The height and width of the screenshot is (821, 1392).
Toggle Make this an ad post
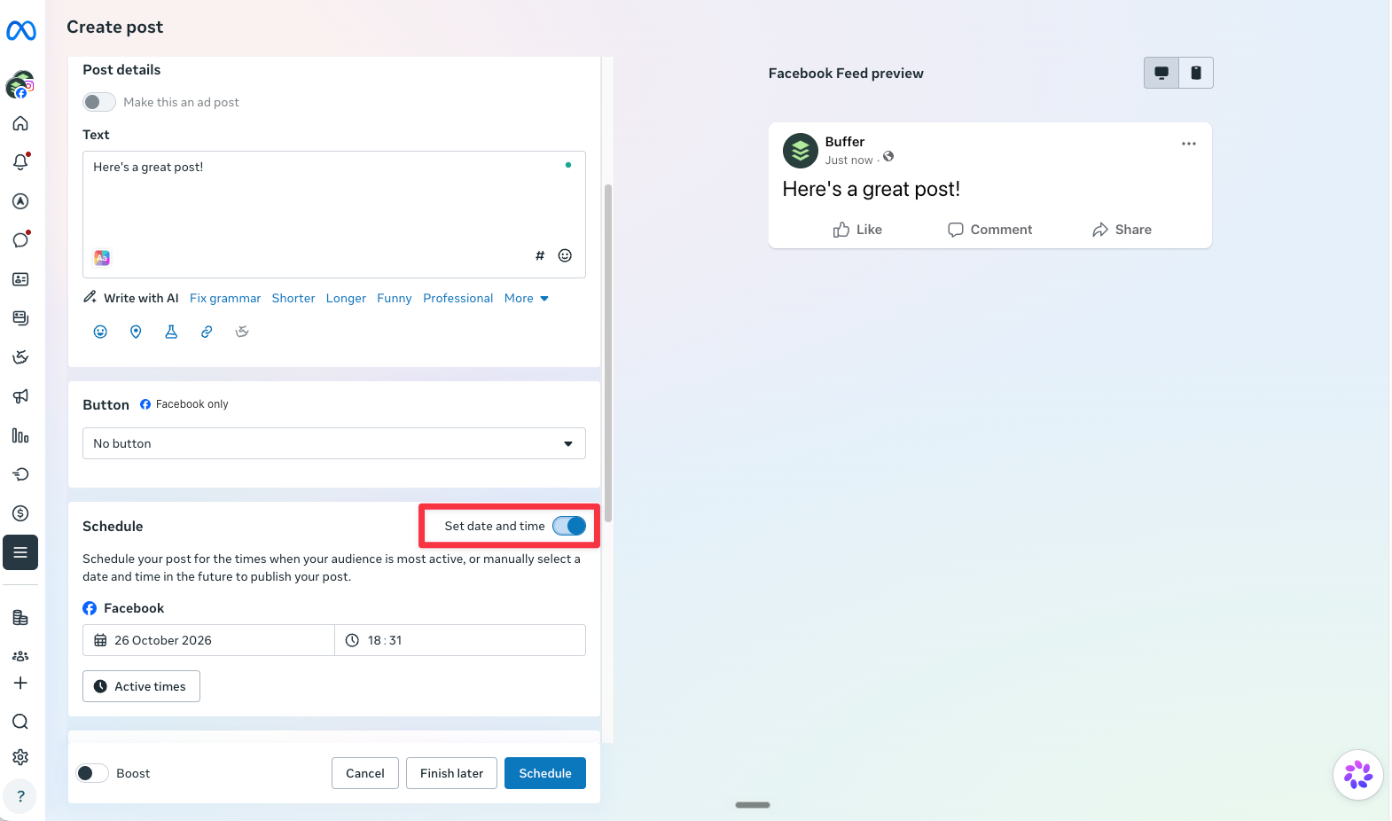99,102
